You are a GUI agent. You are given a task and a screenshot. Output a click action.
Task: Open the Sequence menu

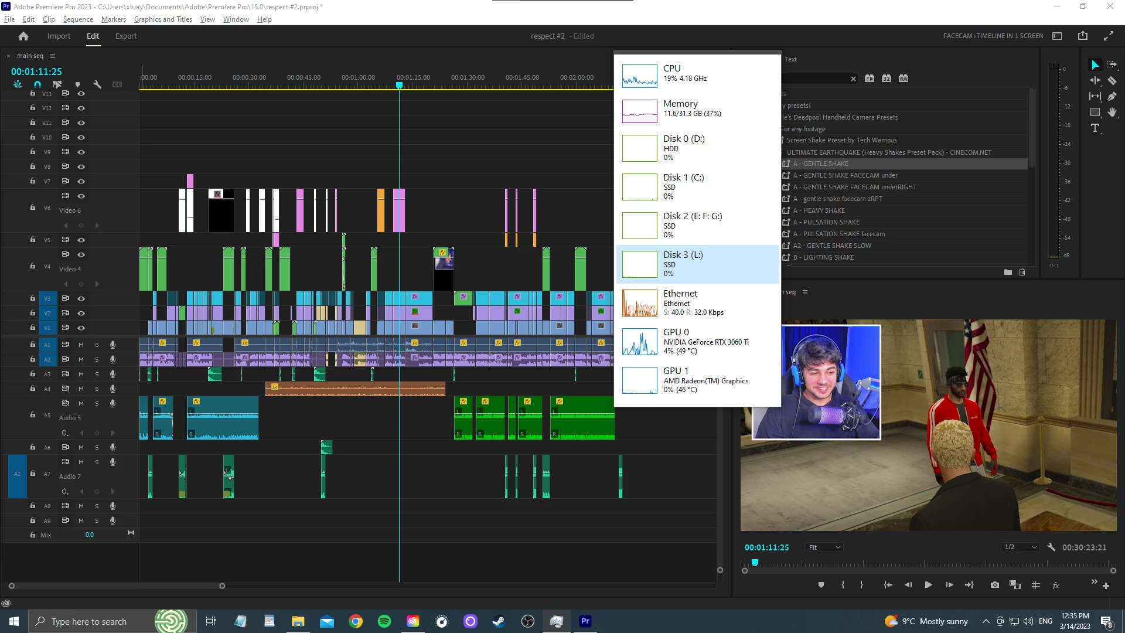[x=78, y=19]
